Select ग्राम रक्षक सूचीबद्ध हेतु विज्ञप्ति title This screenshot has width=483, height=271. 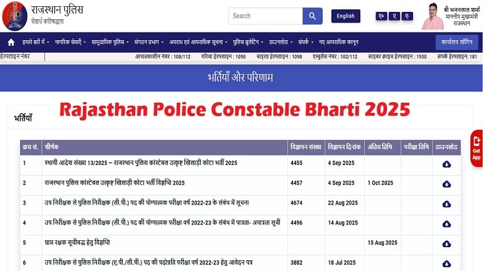pos(77,242)
